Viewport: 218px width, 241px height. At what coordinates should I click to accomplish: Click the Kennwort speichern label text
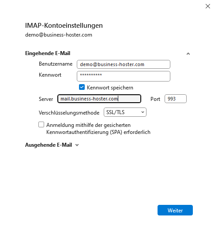[110, 88]
